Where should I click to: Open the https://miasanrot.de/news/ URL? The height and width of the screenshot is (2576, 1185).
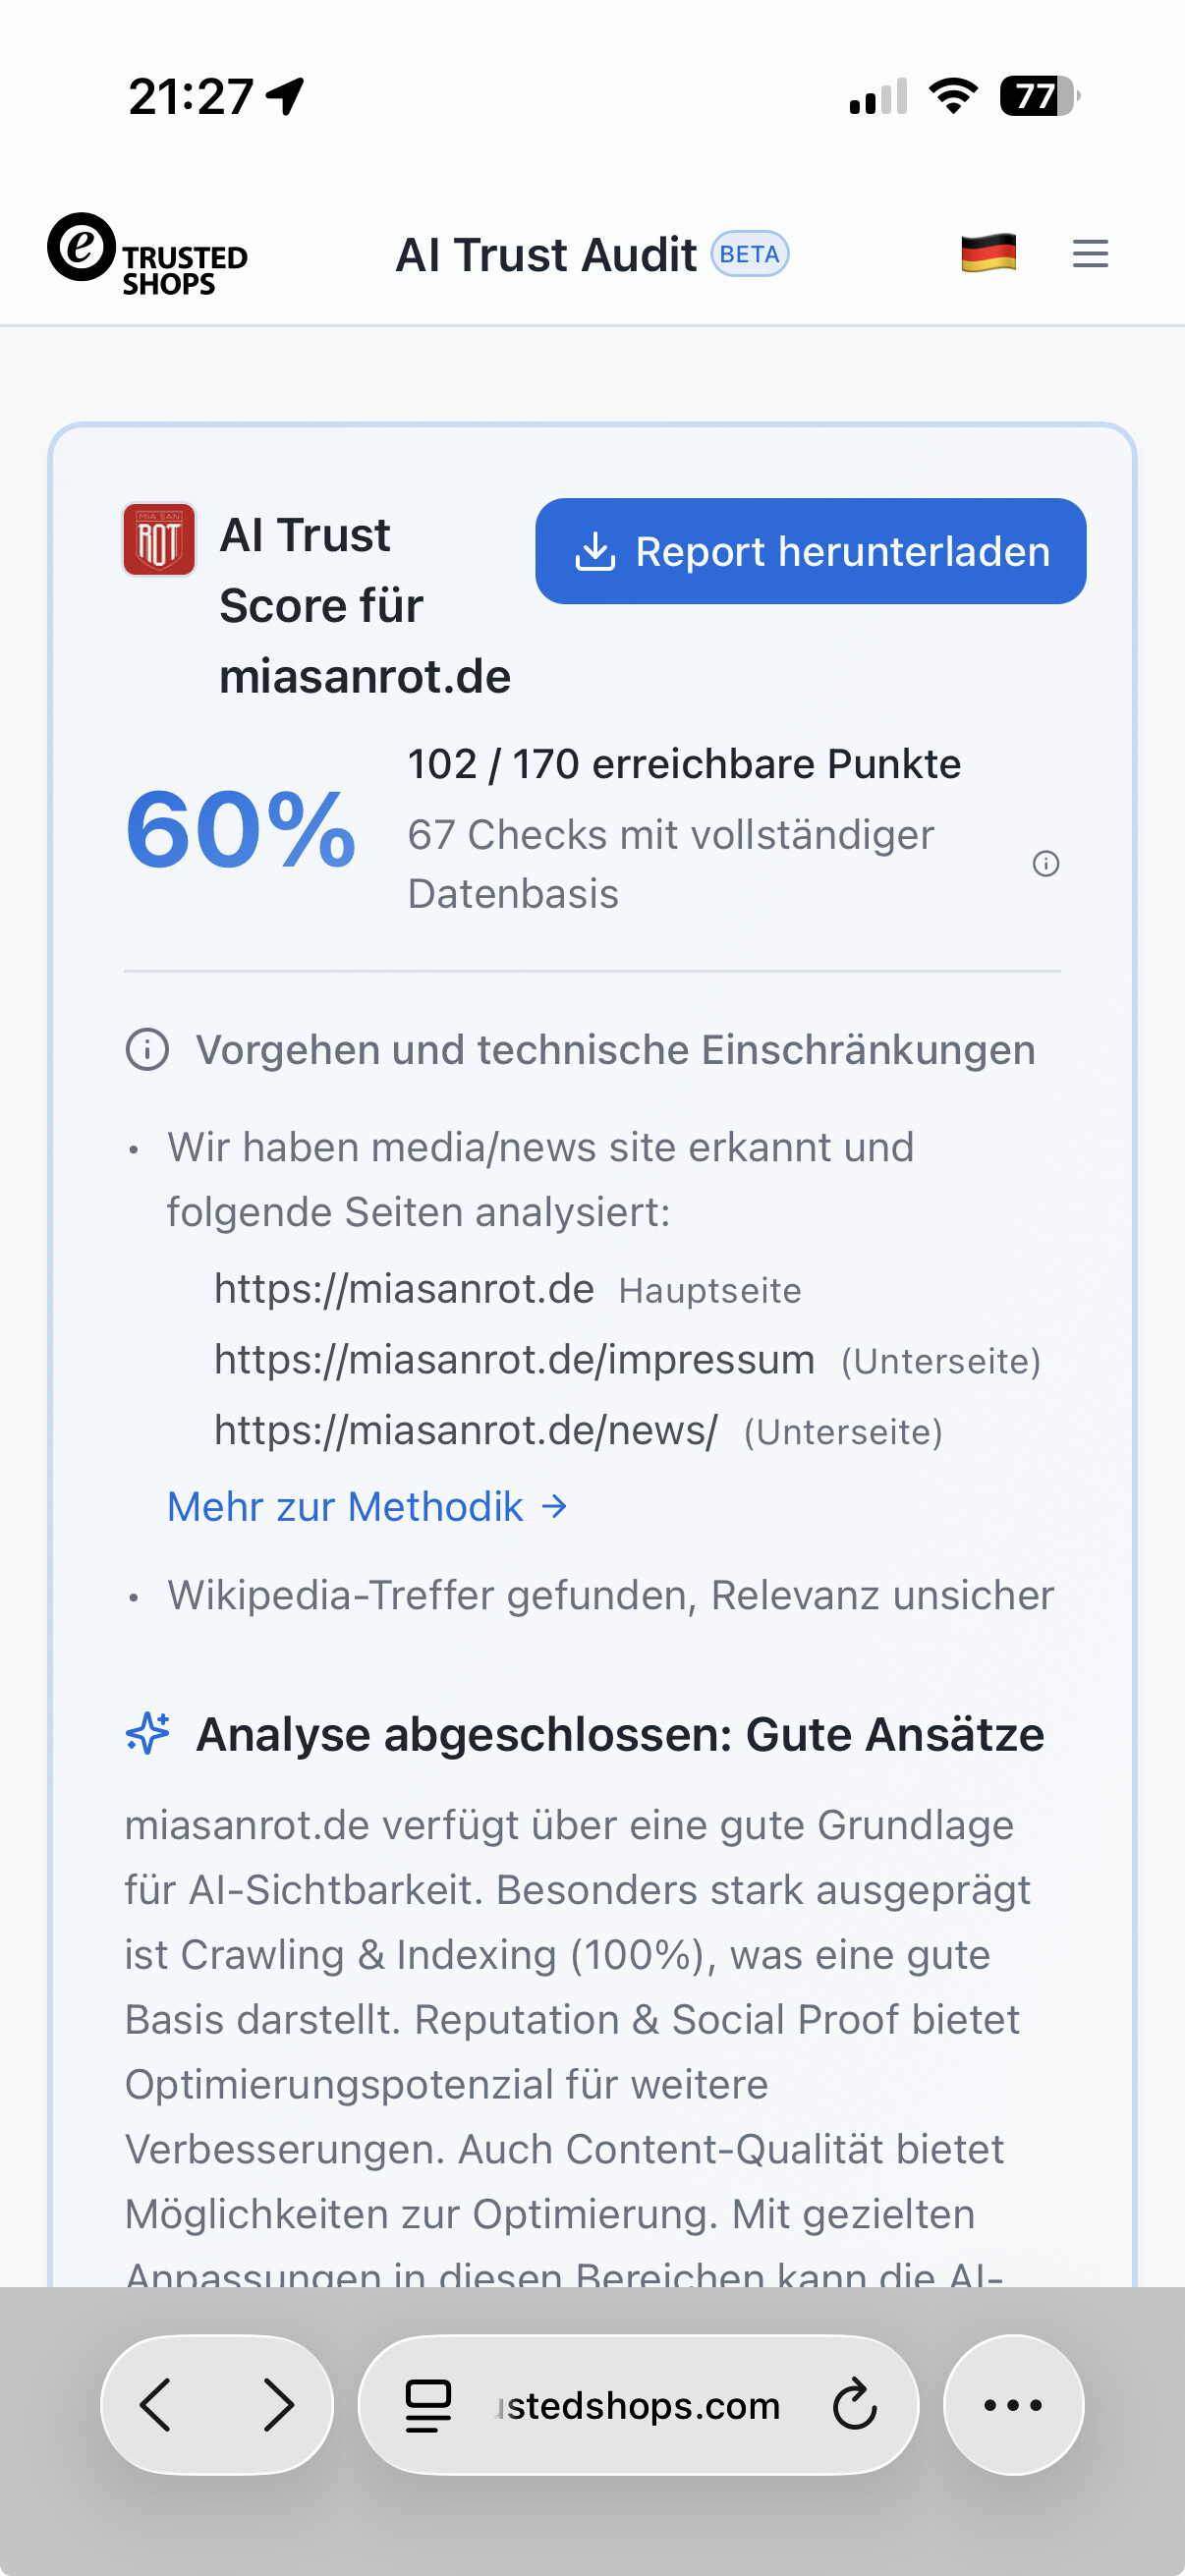[466, 1430]
